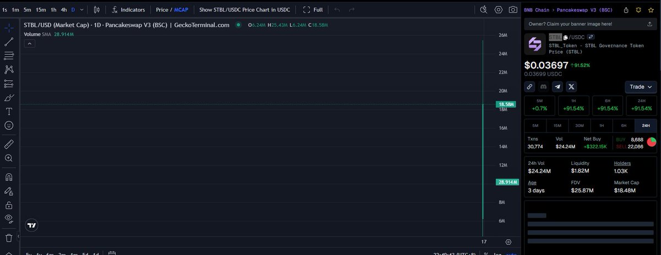Viewport: 661px width, 255px height.
Task: Click the redo arrow
Action: coord(352,9)
